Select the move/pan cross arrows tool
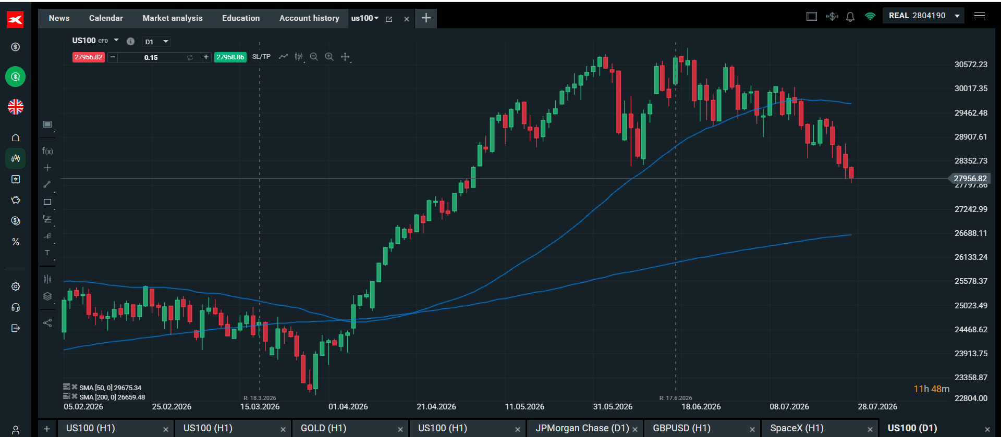 pyautogui.click(x=345, y=57)
